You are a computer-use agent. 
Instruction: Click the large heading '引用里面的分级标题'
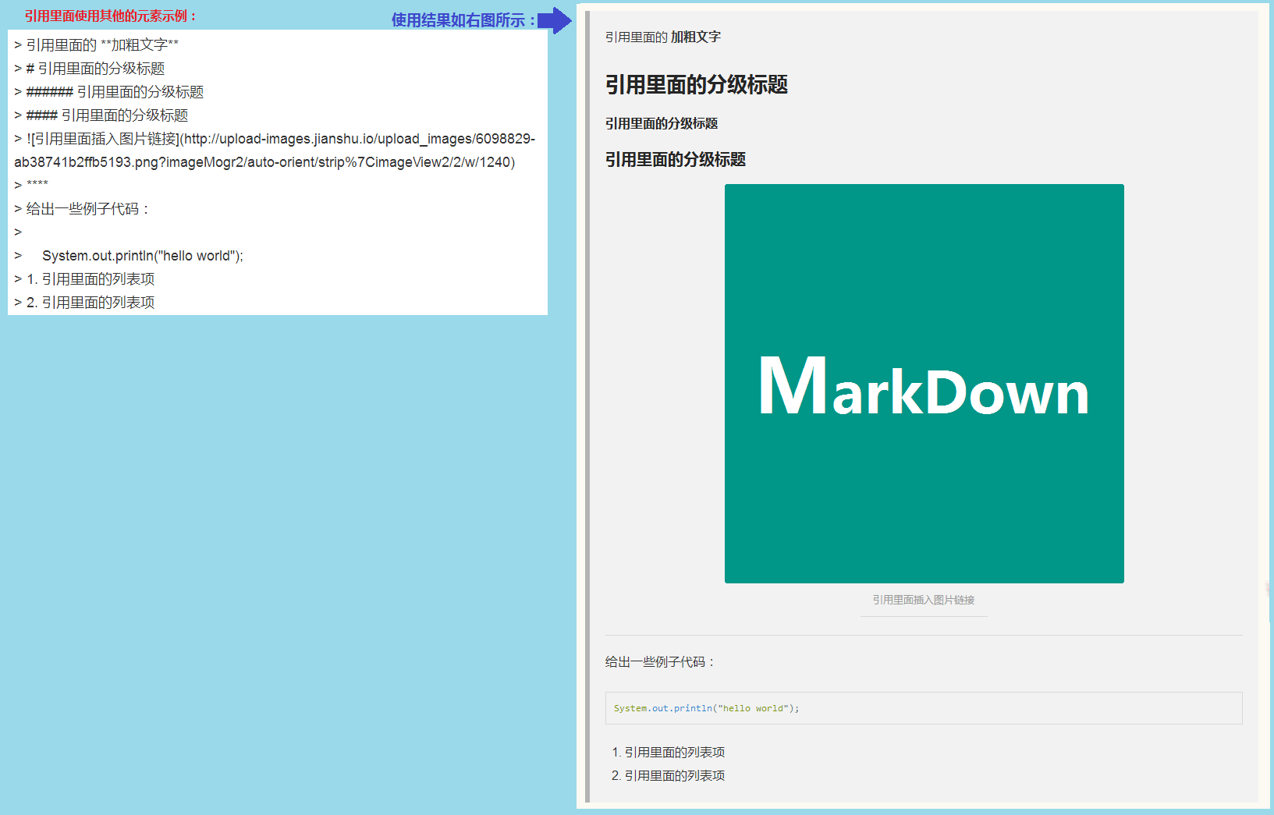(697, 84)
